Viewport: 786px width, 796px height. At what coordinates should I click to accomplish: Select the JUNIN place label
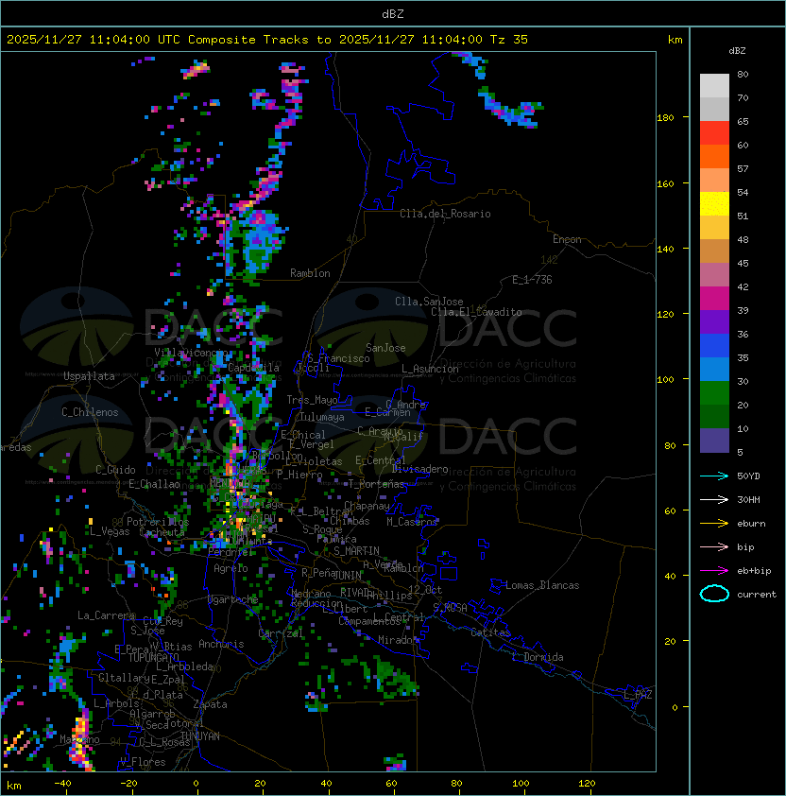[347, 575]
